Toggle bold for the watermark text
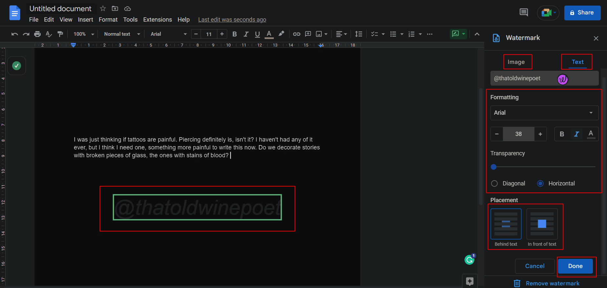 (562, 134)
